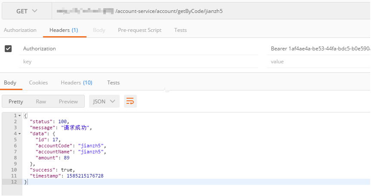The image size is (371, 196).
Task: Open the response Tests tab
Action: [113, 83]
